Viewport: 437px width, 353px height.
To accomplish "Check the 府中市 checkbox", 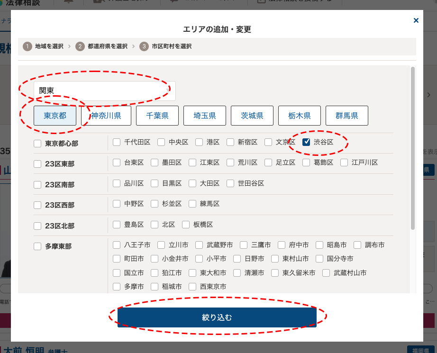I will pos(282,245).
